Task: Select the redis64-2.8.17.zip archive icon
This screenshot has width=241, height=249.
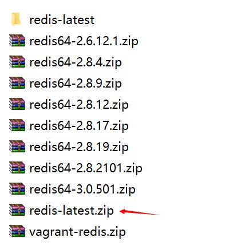Action: (17, 125)
